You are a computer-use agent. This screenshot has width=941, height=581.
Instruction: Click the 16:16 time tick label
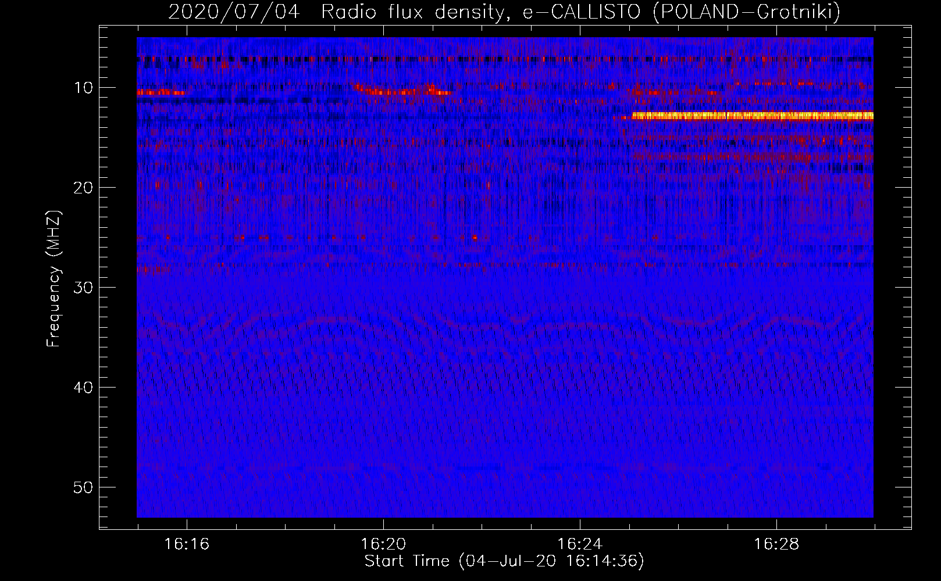coord(187,544)
